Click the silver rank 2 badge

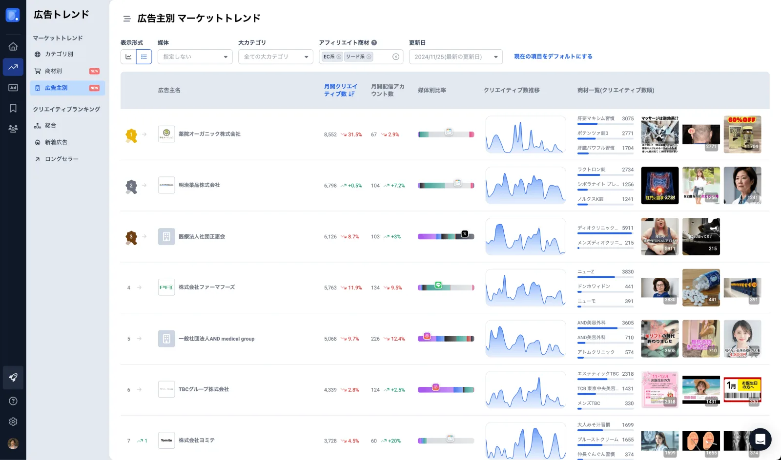tap(131, 186)
